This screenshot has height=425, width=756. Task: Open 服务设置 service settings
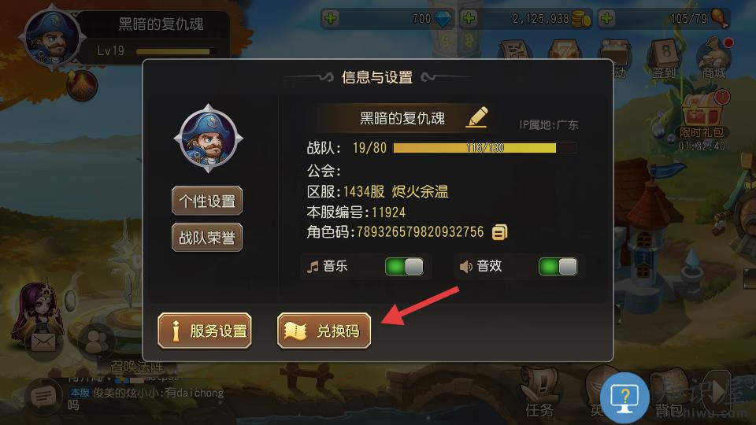pyautogui.click(x=205, y=331)
